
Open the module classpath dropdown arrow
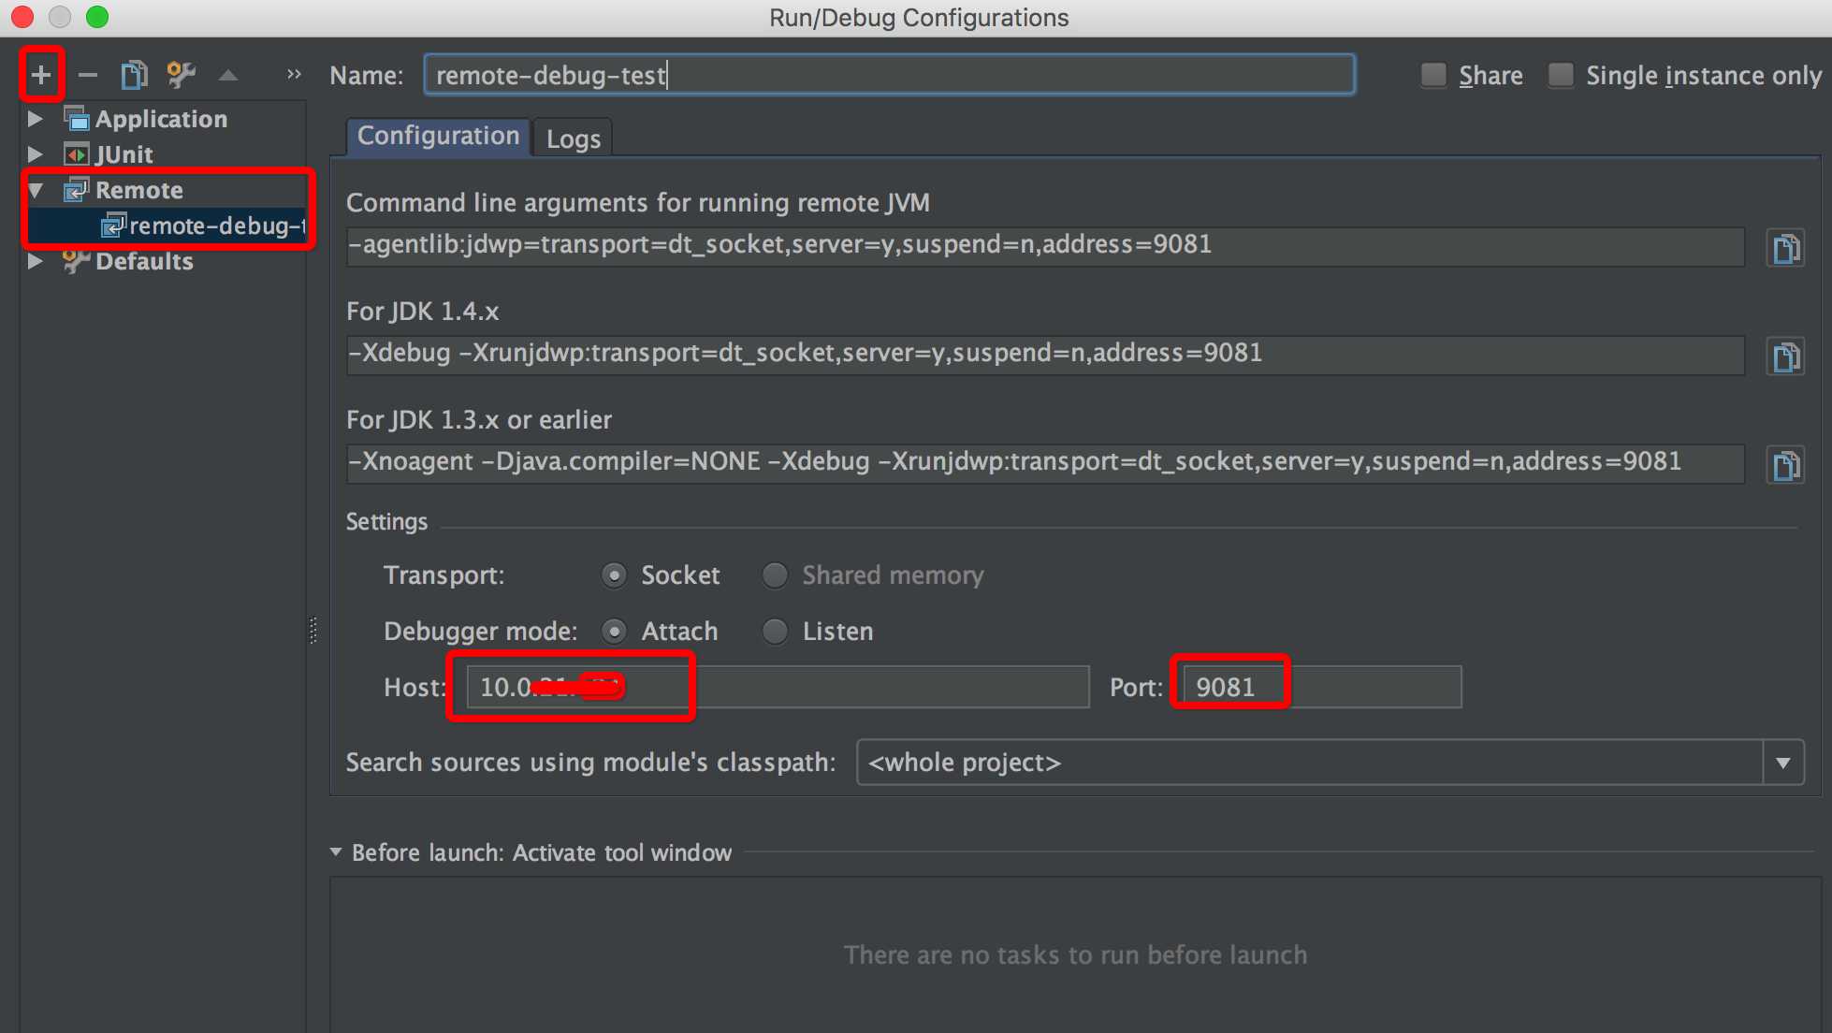(1783, 763)
